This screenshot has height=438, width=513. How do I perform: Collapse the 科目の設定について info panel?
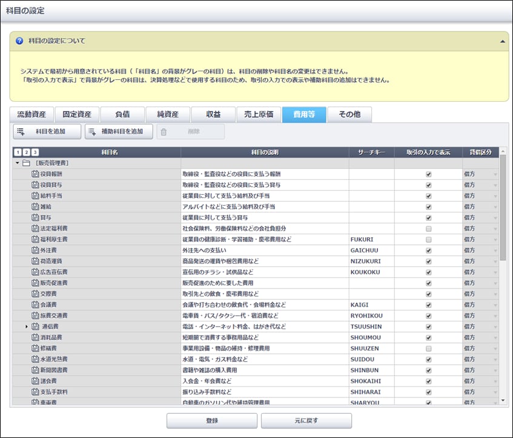click(x=501, y=41)
